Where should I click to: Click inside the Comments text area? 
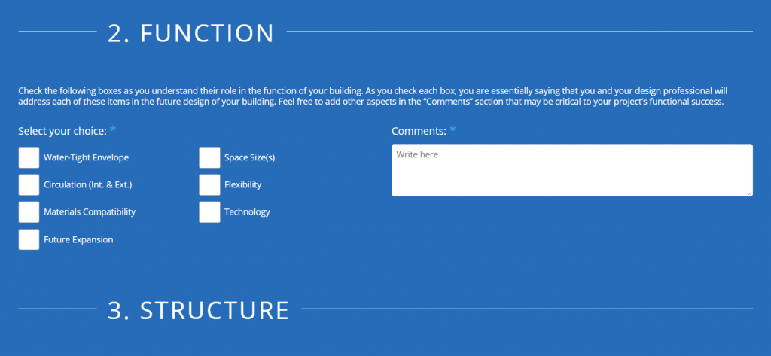(x=571, y=170)
